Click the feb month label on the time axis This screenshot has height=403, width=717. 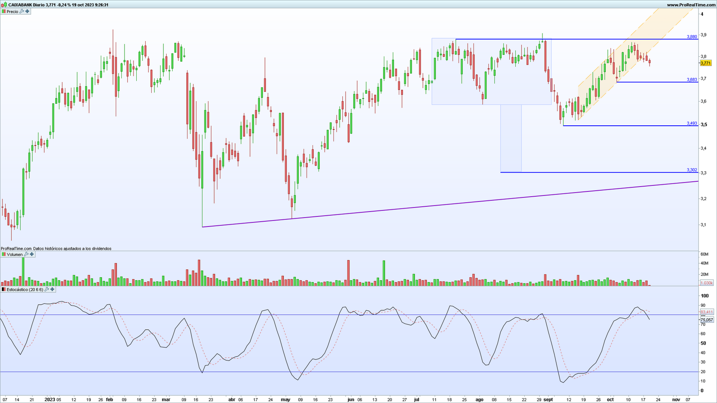pyautogui.click(x=109, y=400)
